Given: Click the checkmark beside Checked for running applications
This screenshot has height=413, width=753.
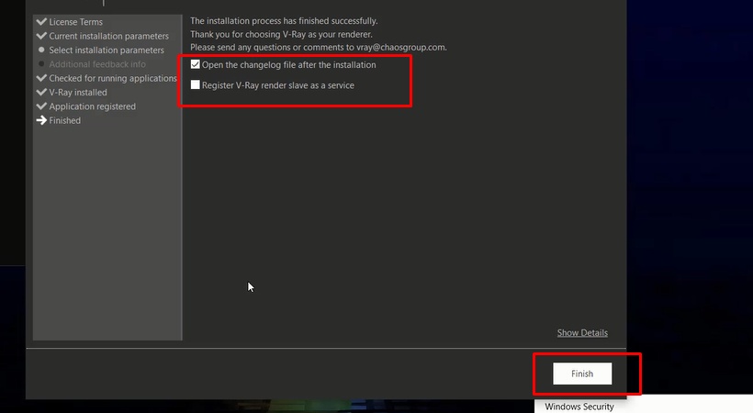Looking at the screenshot, I should click(41, 78).
